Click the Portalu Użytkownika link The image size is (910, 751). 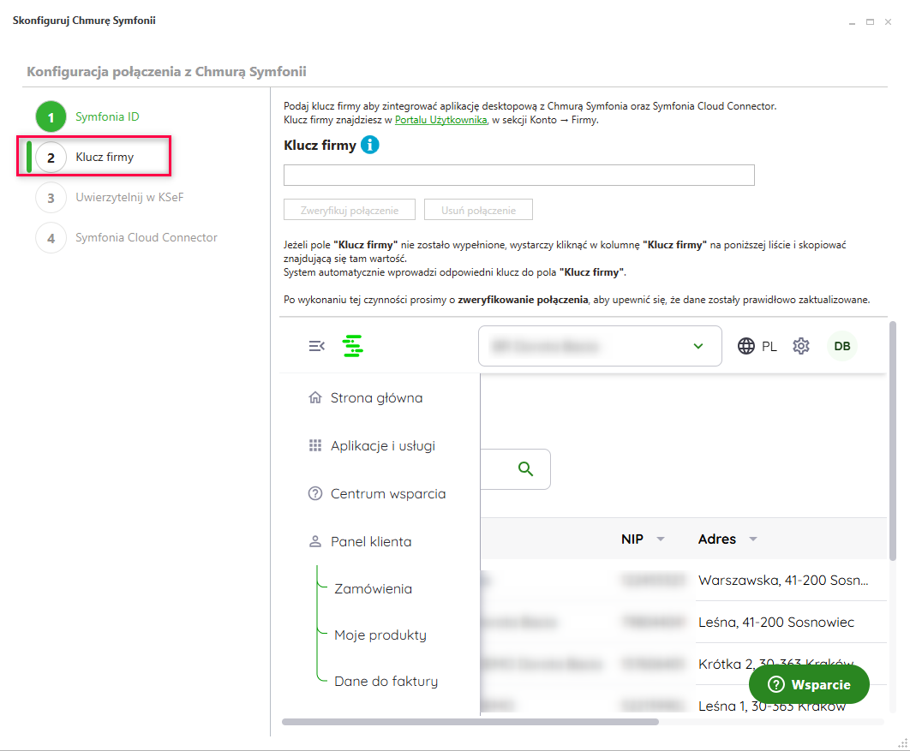440,120
